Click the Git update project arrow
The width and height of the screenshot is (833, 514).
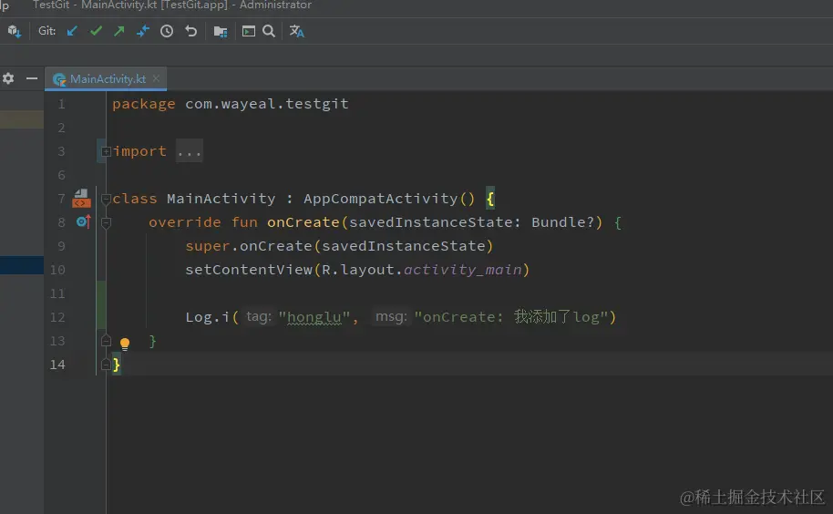pyautogui.click(x=72, y=31)
